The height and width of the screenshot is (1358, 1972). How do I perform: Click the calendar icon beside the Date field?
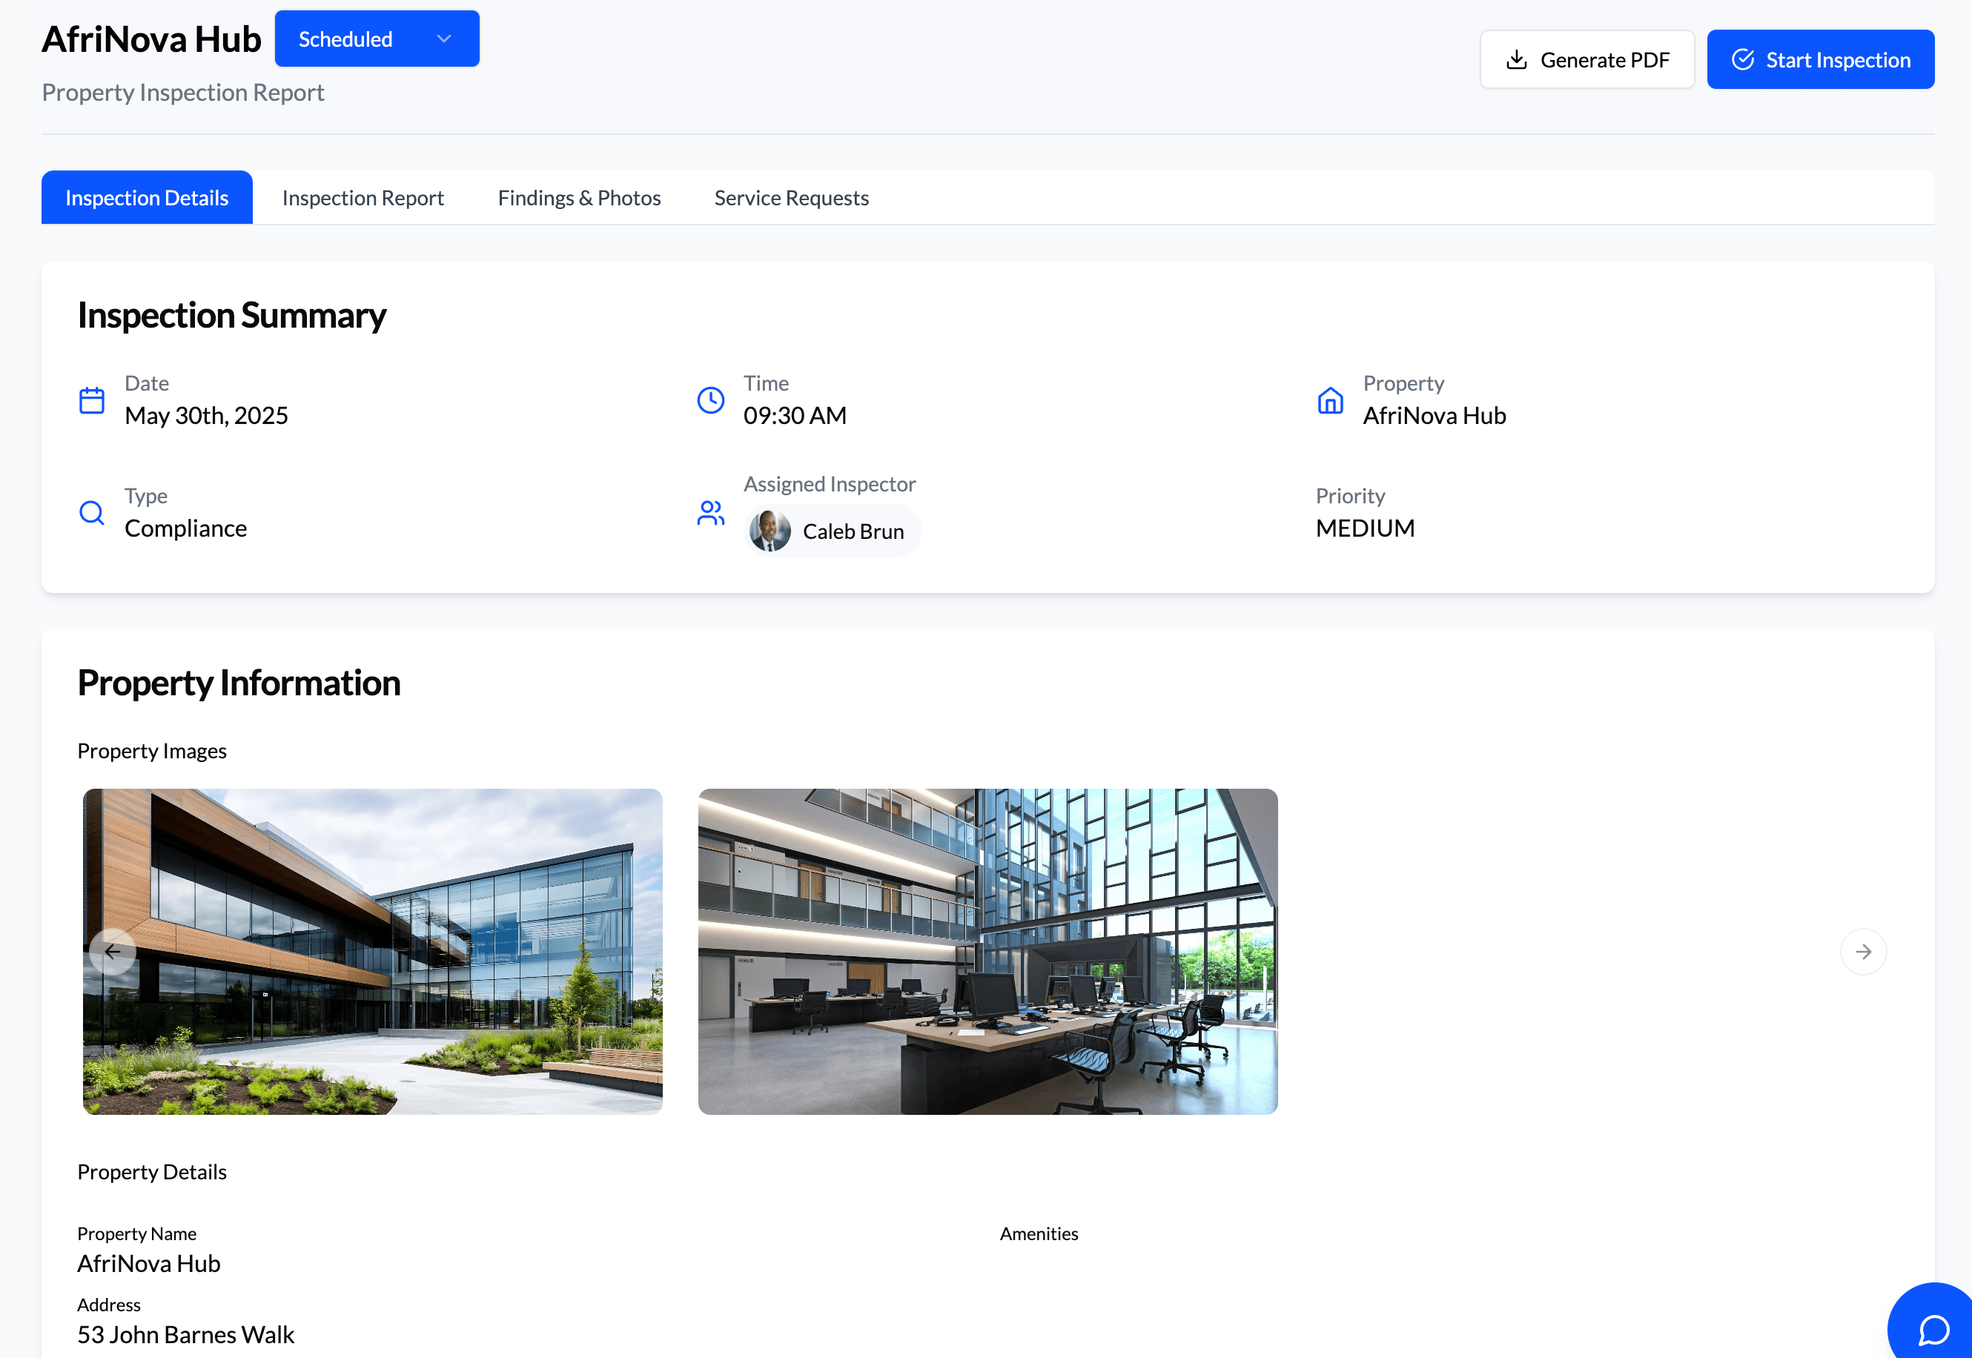tap(91, 398)
